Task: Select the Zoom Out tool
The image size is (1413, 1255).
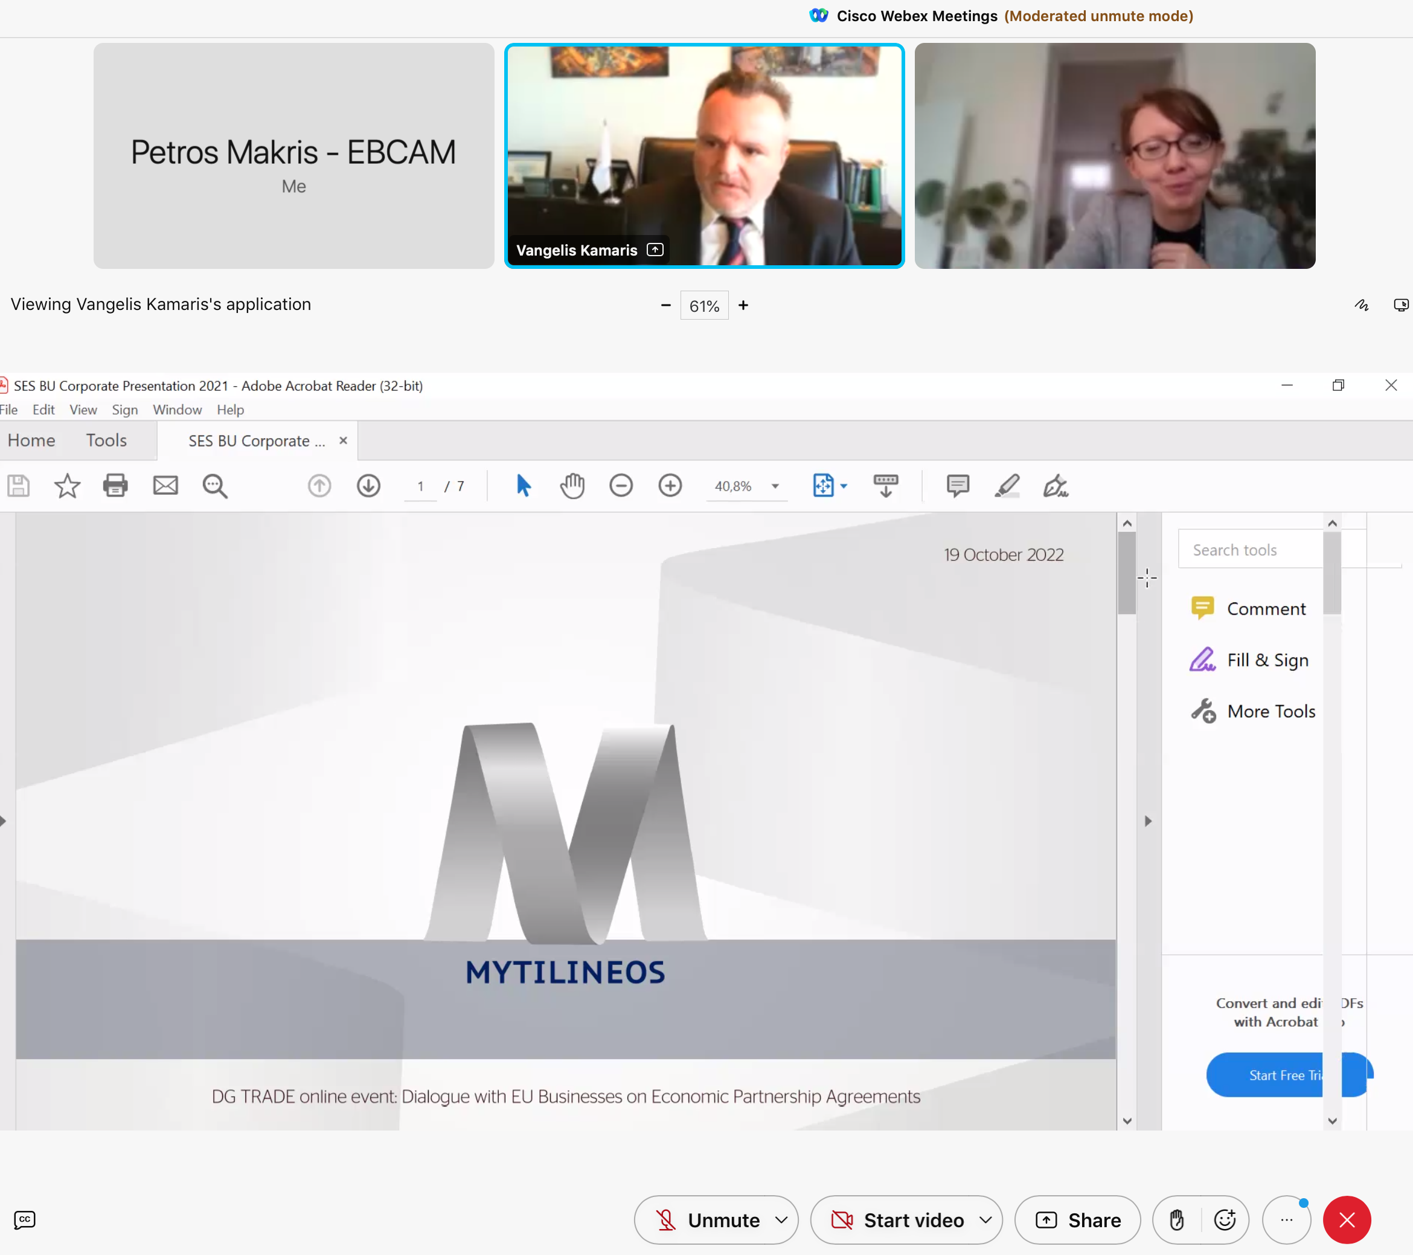Action: pos(621,485)
